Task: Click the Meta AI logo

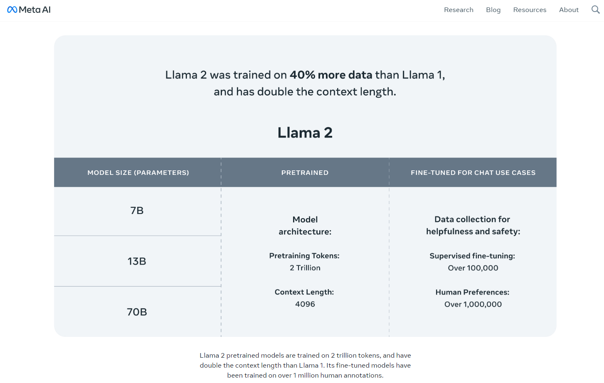Action: click(29, 10)
